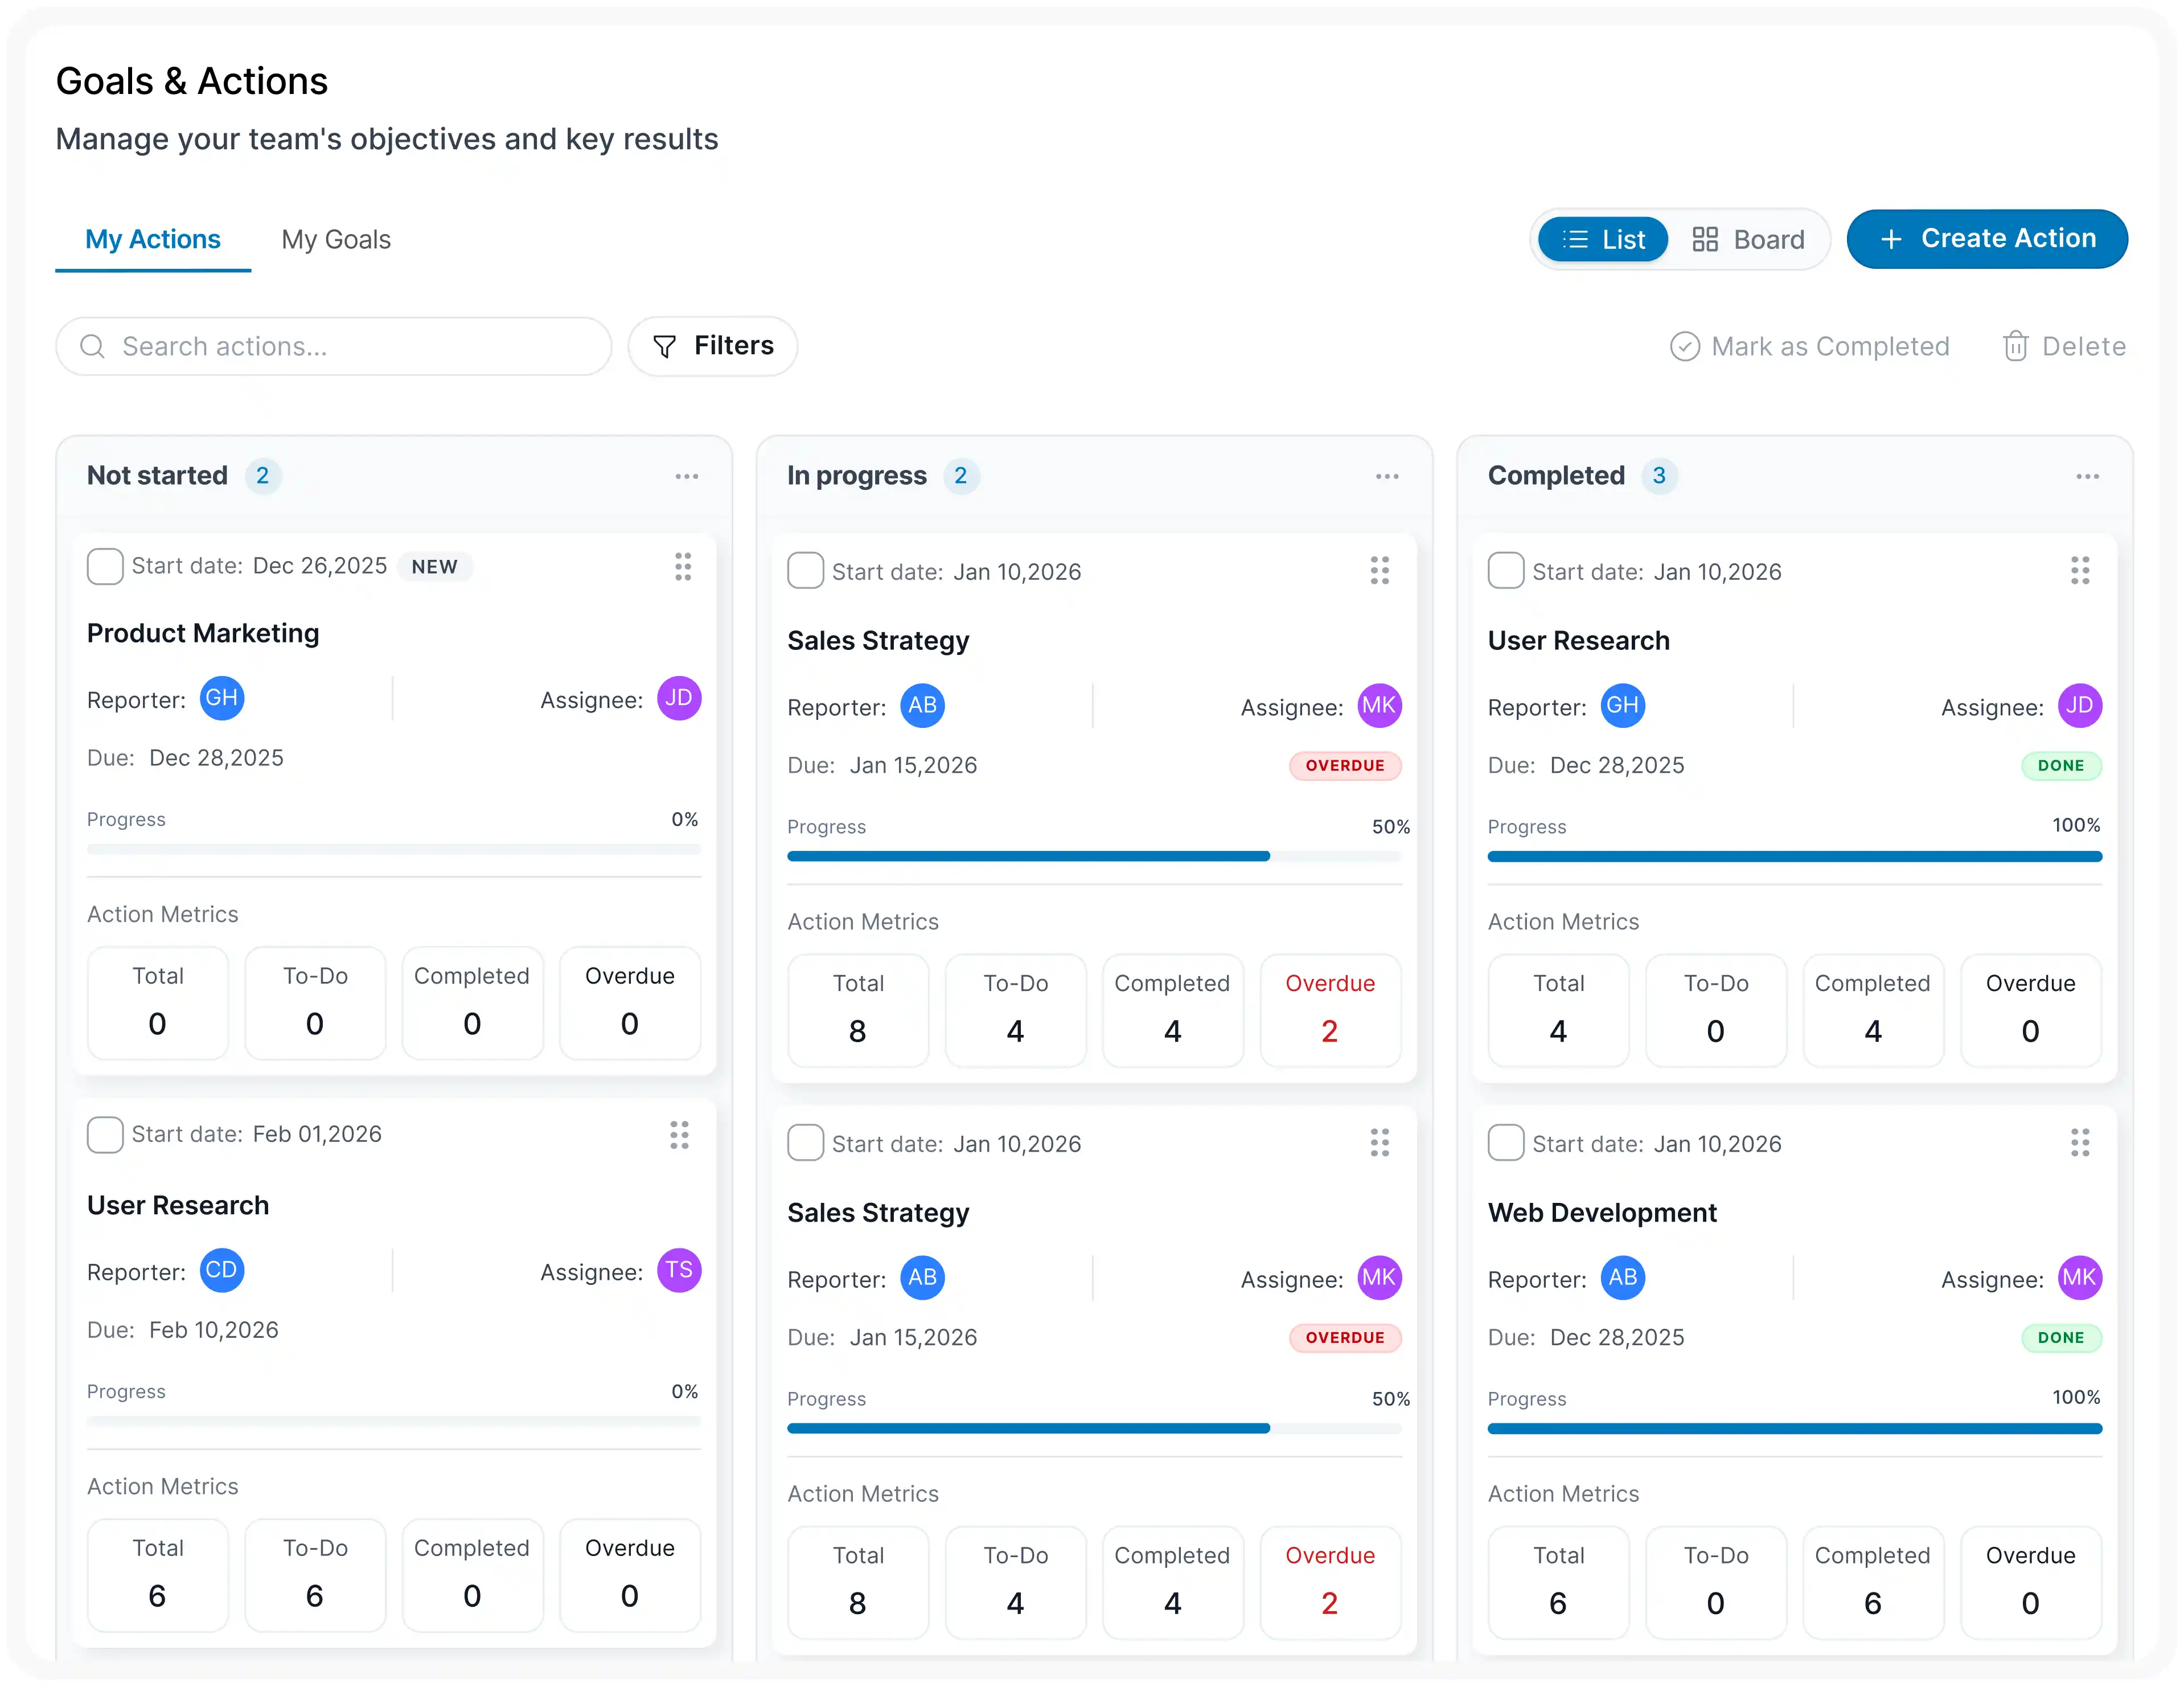The height and width of the screenshot is (1687, 2184).
Task: Click the TS assignee avatar
Action: coord(679,1271)
